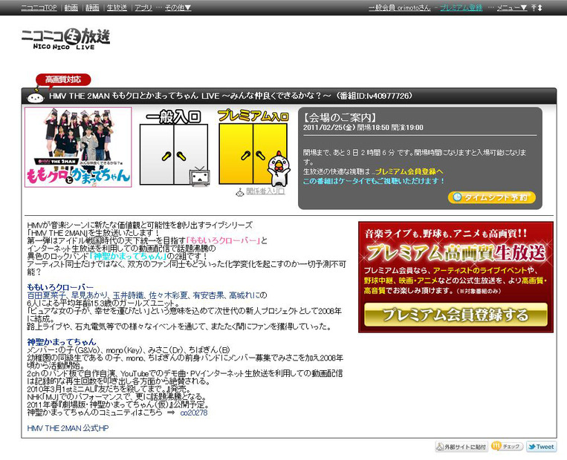Click the プレミアム高画質生放送 banner title
Image resolution: width=567 pixels, height=460 pixels.
456,252
